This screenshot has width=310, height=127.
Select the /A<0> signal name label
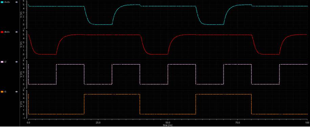coord(7,2)
